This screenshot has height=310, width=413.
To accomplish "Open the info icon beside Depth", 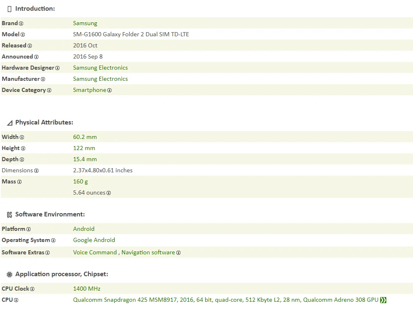I will 22,160.
